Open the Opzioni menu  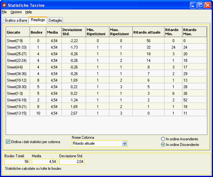tap(16, 12)
